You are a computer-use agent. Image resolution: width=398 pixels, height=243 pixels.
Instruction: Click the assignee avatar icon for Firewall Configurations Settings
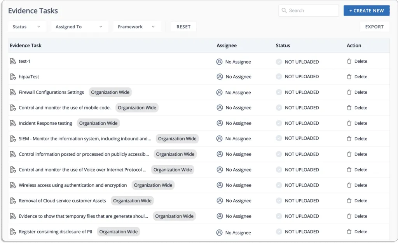coord(219,92)
